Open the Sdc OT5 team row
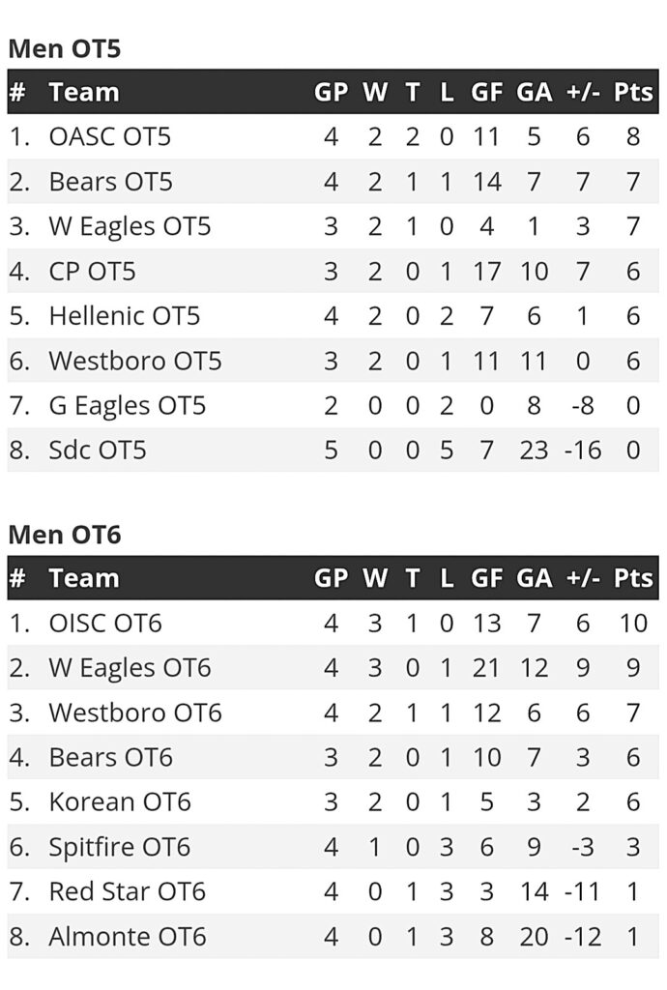This screenshot has width=667, height=990. click(333, 451)
